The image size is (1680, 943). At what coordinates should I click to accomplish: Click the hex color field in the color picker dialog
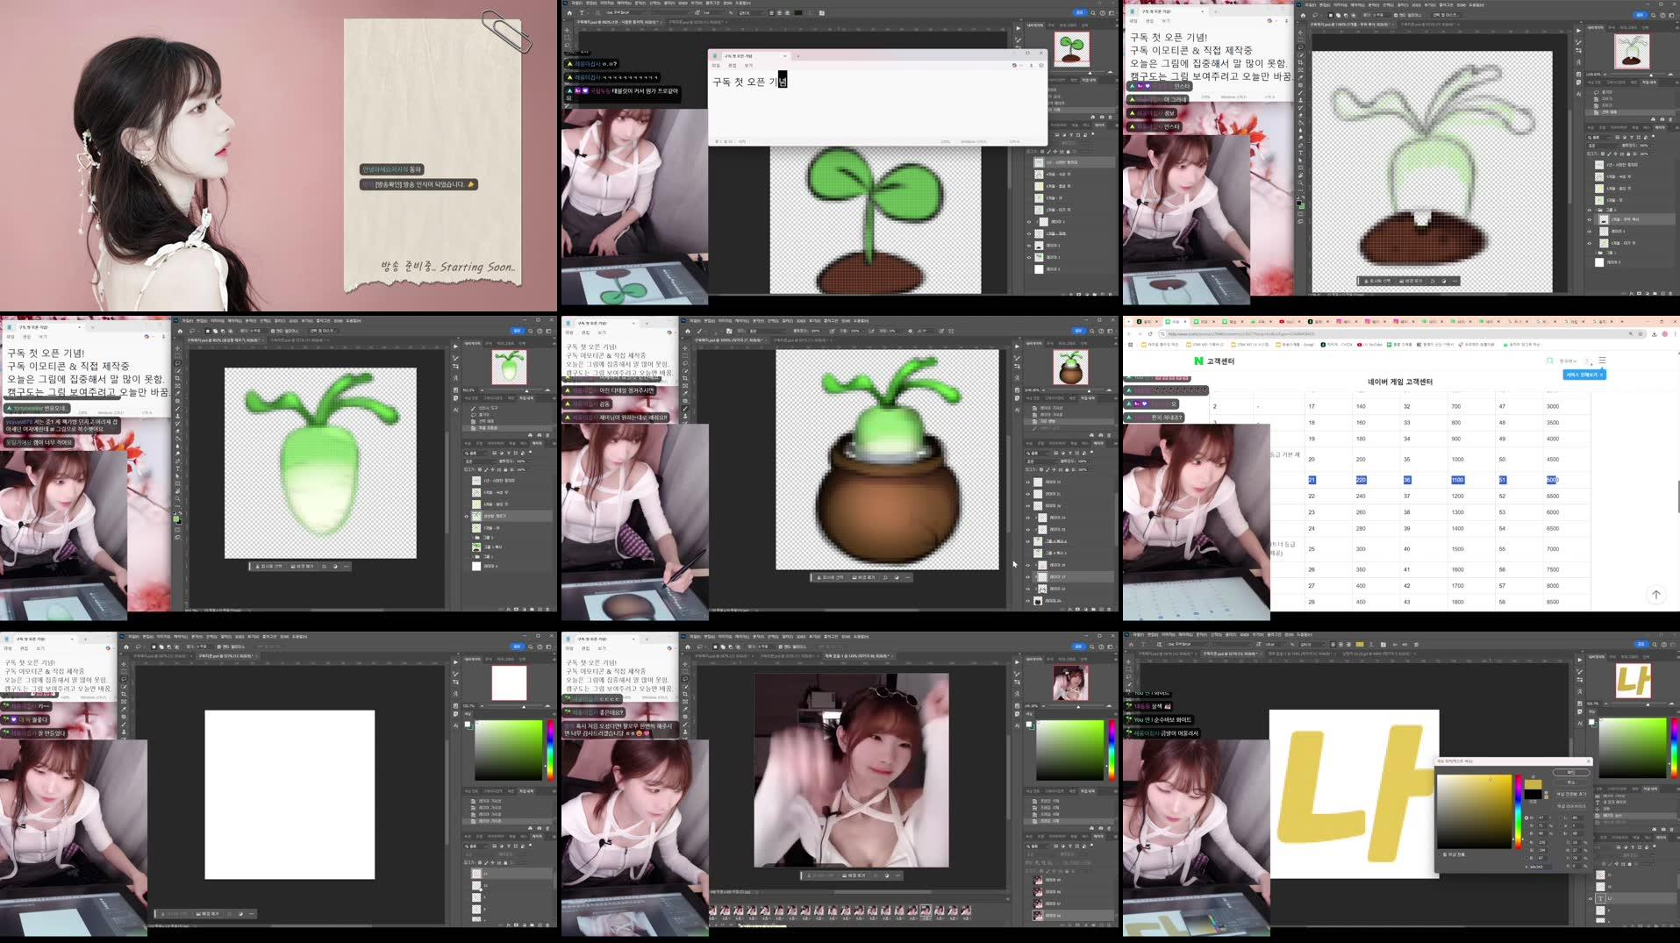[1540, 867]
